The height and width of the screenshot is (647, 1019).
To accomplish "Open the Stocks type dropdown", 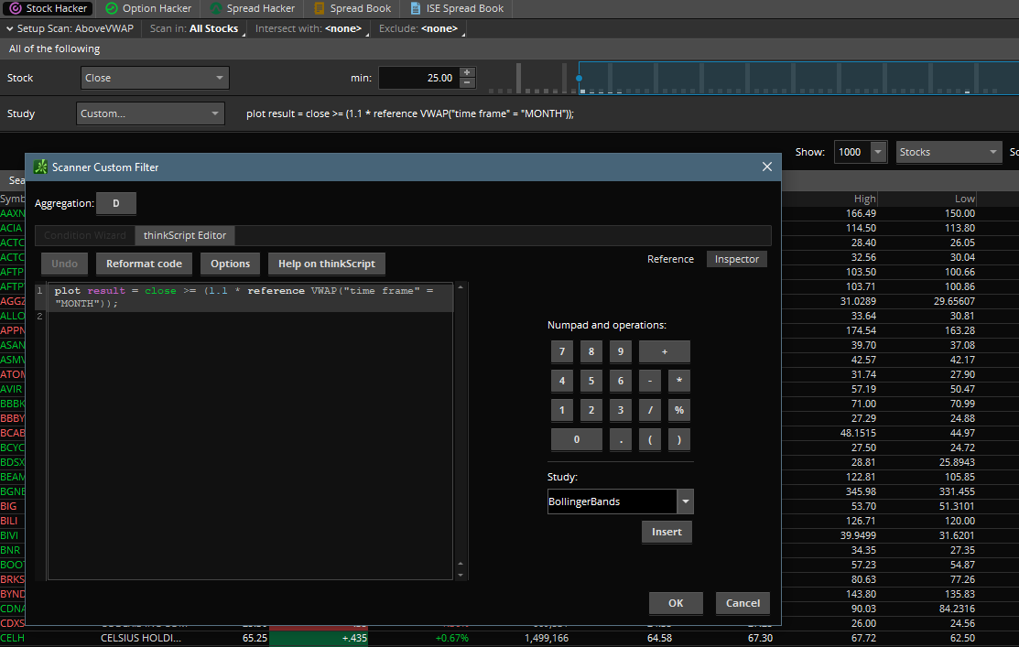I will [949, 152].
